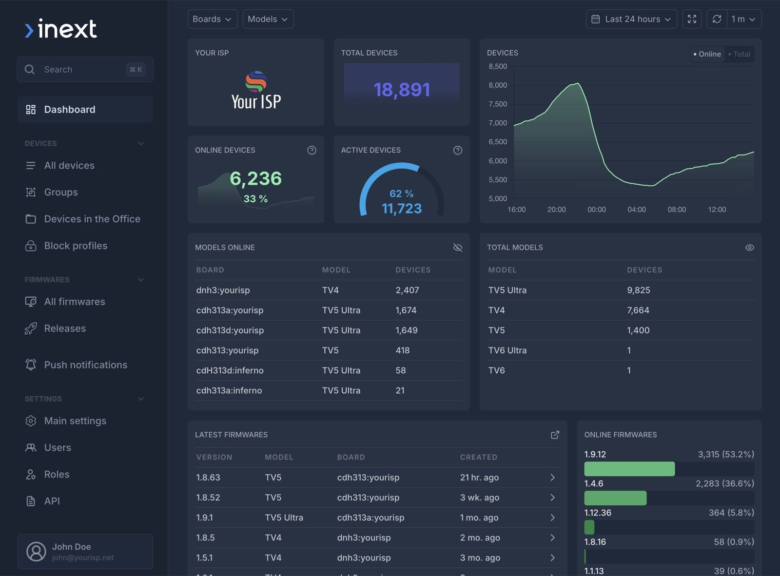Collapse the Devices sidebar section
This screenshot has width=780, height=576.
point(141,143)
